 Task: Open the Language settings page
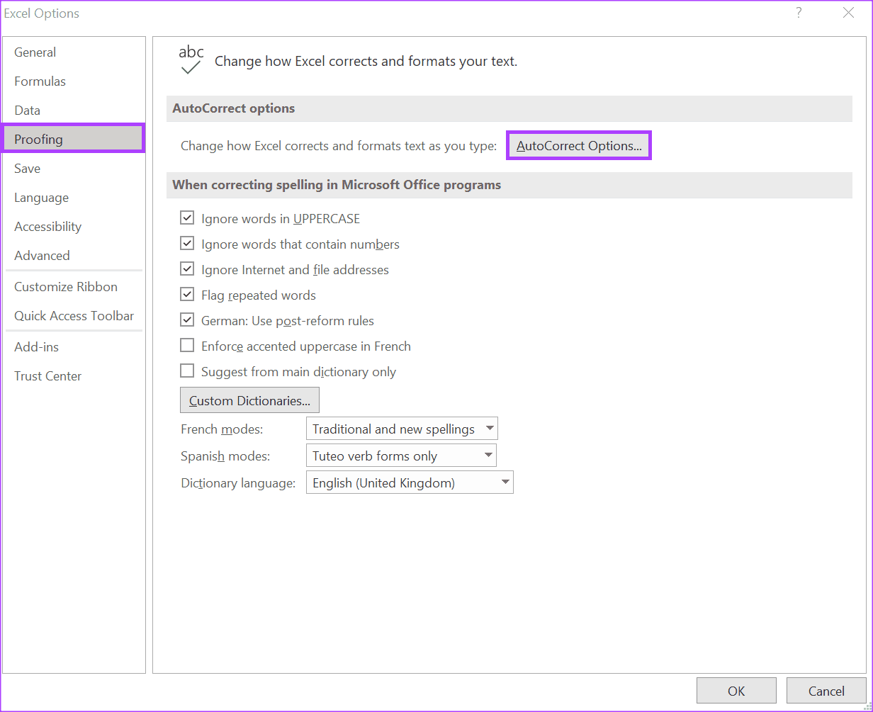(x=74, y=198)
